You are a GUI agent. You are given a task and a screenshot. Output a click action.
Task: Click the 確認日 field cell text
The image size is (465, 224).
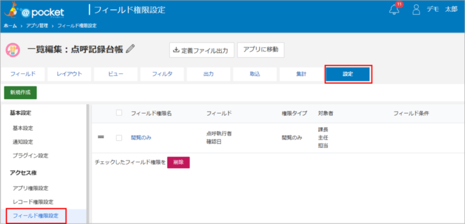[x=214, y=141]
